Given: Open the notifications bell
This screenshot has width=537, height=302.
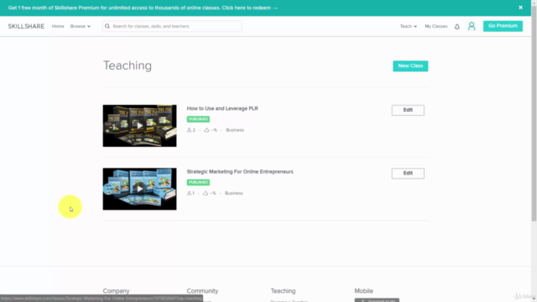Looking at the screenshot, I should coord(456,26).
